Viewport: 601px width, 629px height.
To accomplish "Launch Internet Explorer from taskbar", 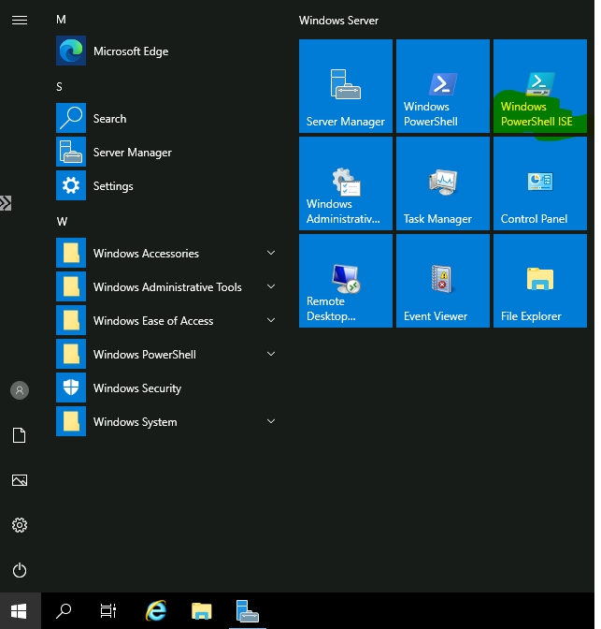I will click(x=156, y=611).
